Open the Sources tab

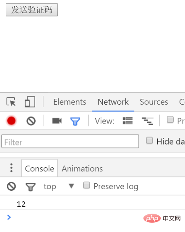pos(154,102)
